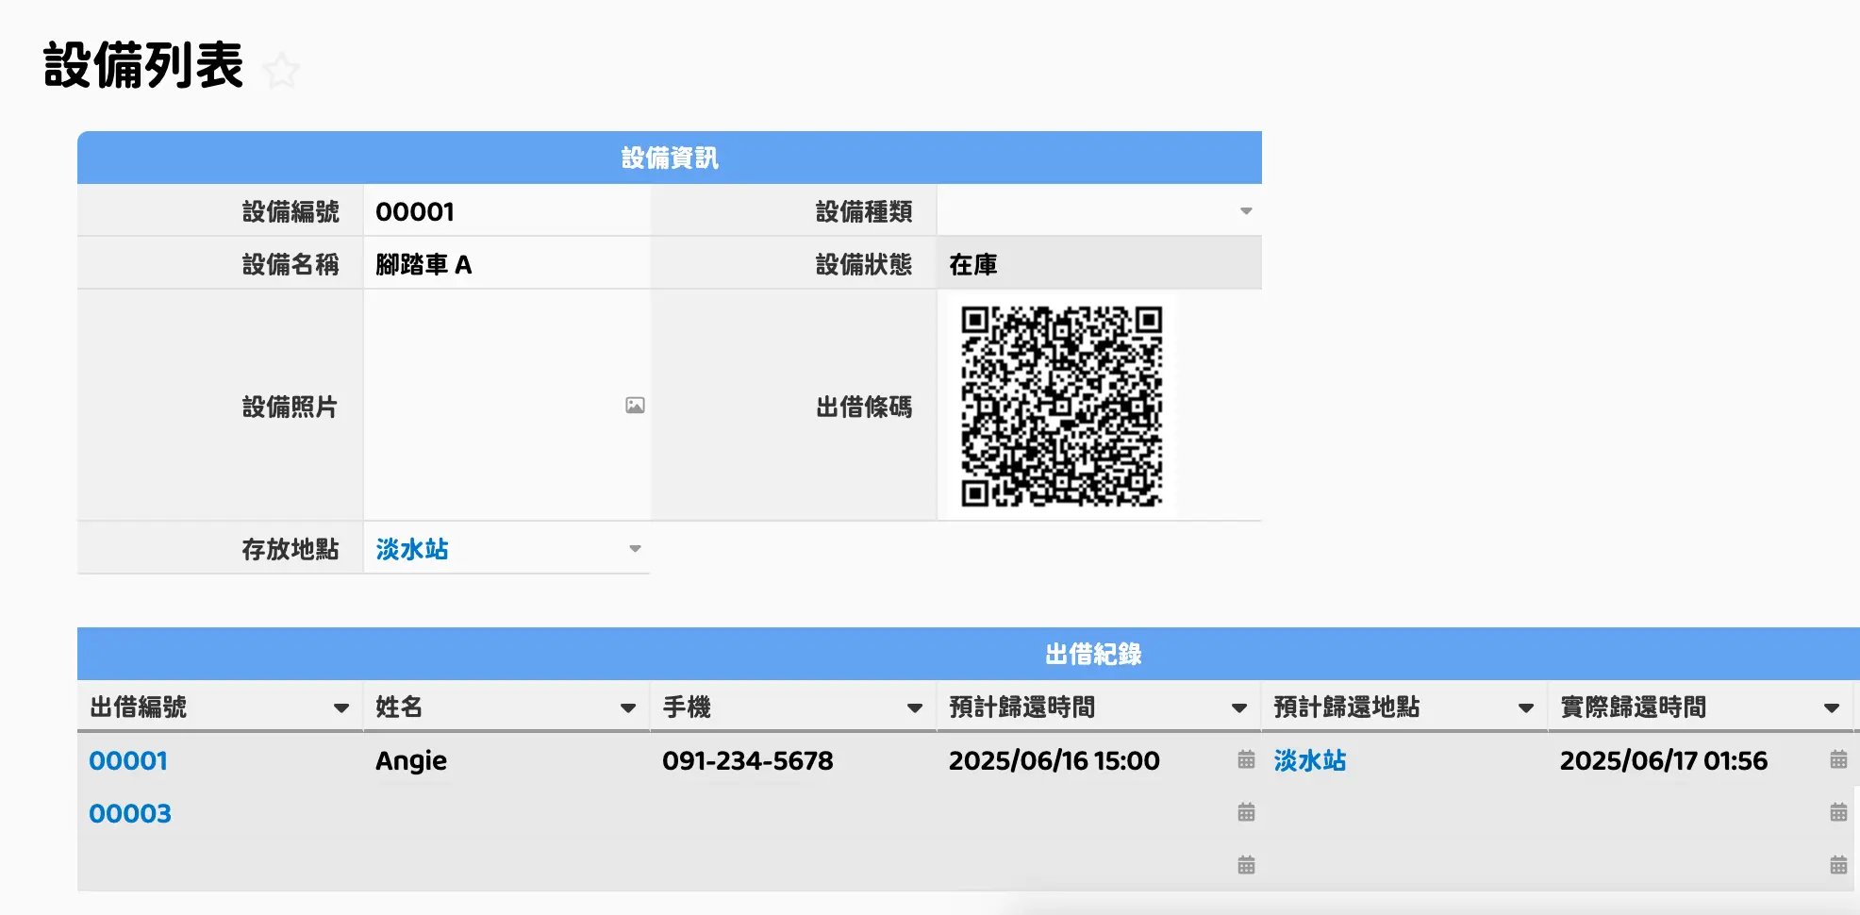This screenshot has height=915, width=1860.
Task: Click the 設備編號 field label
Action: 291,211
